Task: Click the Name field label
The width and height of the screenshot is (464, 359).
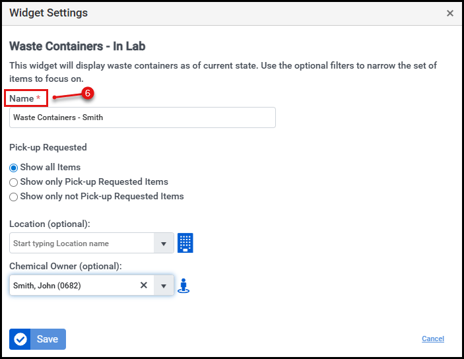Action: tap(22, 98)
